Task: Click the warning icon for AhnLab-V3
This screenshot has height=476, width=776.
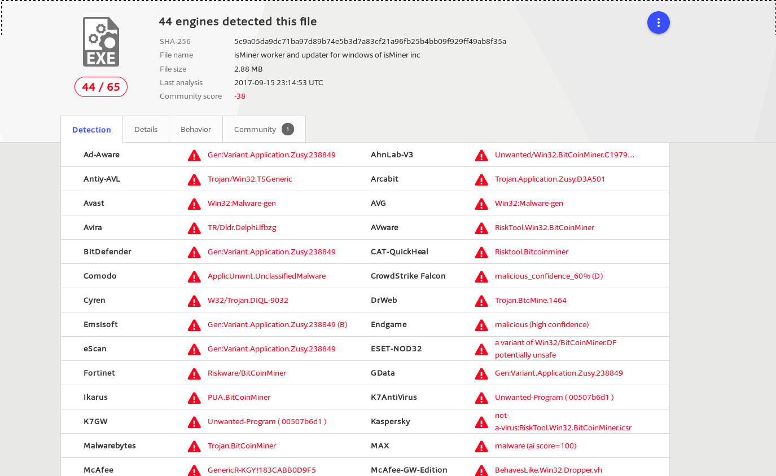Action: click(481, 155)
